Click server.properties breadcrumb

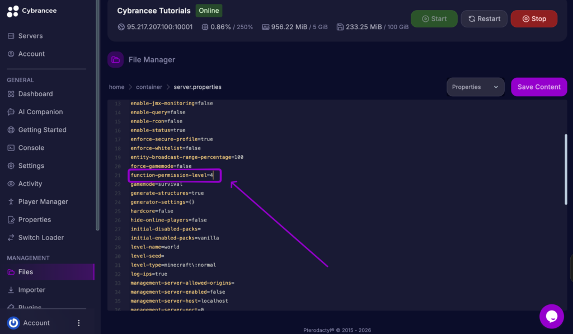[x=198, y=87]
